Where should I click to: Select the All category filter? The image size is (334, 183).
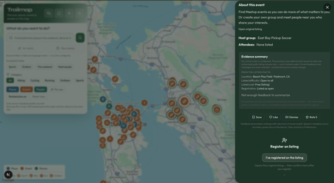(10, 80)
